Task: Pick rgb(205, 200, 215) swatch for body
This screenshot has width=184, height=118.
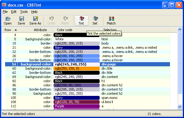Action: 77,43
